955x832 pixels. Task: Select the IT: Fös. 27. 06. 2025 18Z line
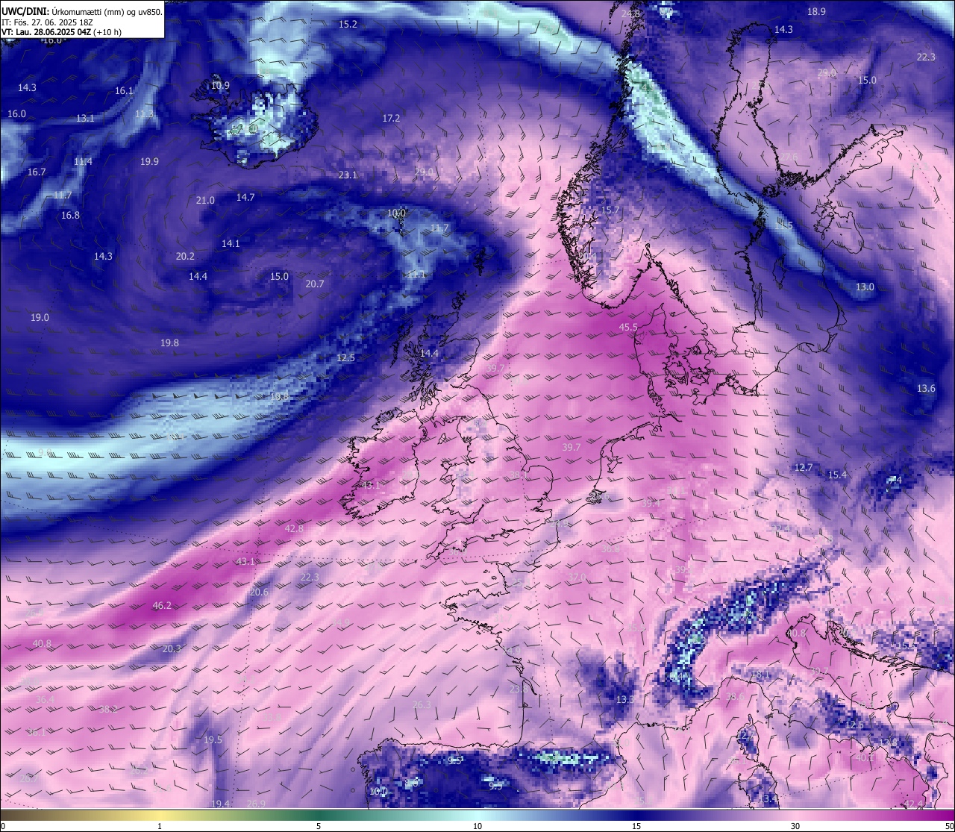pyautogui.click(x=47, y=22)
